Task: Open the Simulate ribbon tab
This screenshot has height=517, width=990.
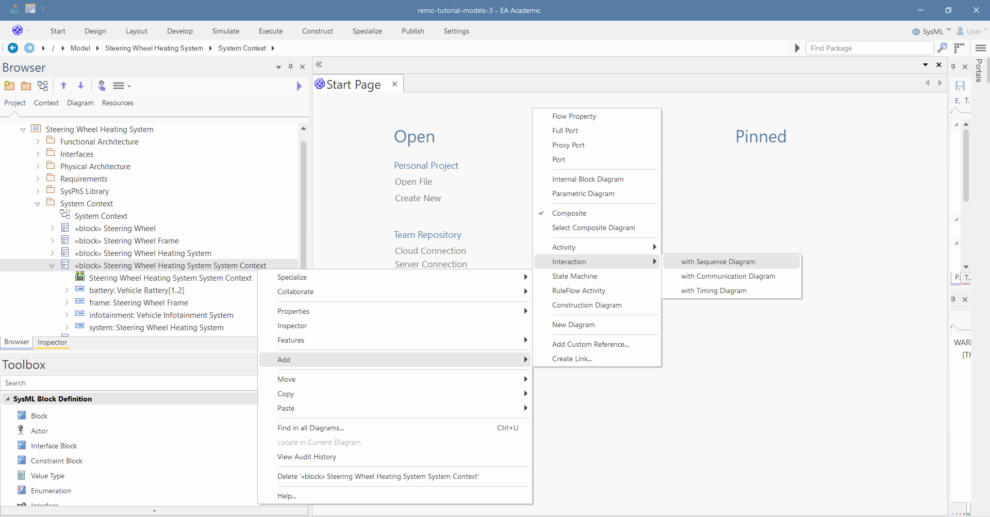Action: coord(225,31)
